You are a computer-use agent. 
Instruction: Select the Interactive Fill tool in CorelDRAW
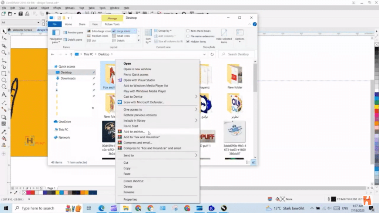[x=4, y=139]
